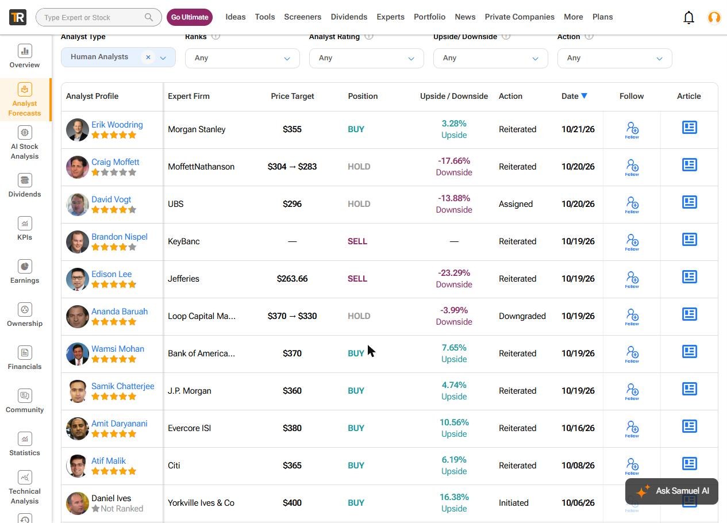This screenshot has height=523, width=727.
Task: Open Earnings in the sidebar
Action: (25, 272)
